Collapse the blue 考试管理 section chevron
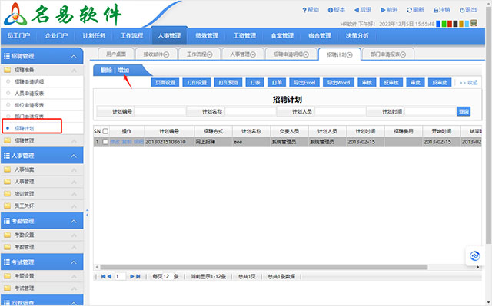The image size is (492, 306). coord(74,262)
